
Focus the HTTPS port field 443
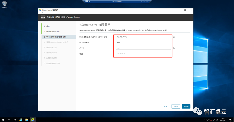[x=143, y=42]
